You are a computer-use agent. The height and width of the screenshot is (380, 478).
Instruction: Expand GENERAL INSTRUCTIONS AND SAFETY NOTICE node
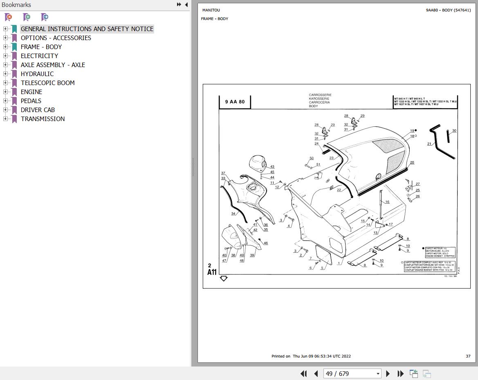pos(5,29)
